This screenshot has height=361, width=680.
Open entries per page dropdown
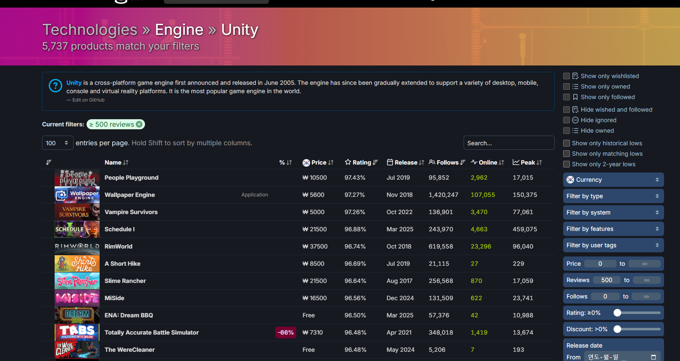58,143
